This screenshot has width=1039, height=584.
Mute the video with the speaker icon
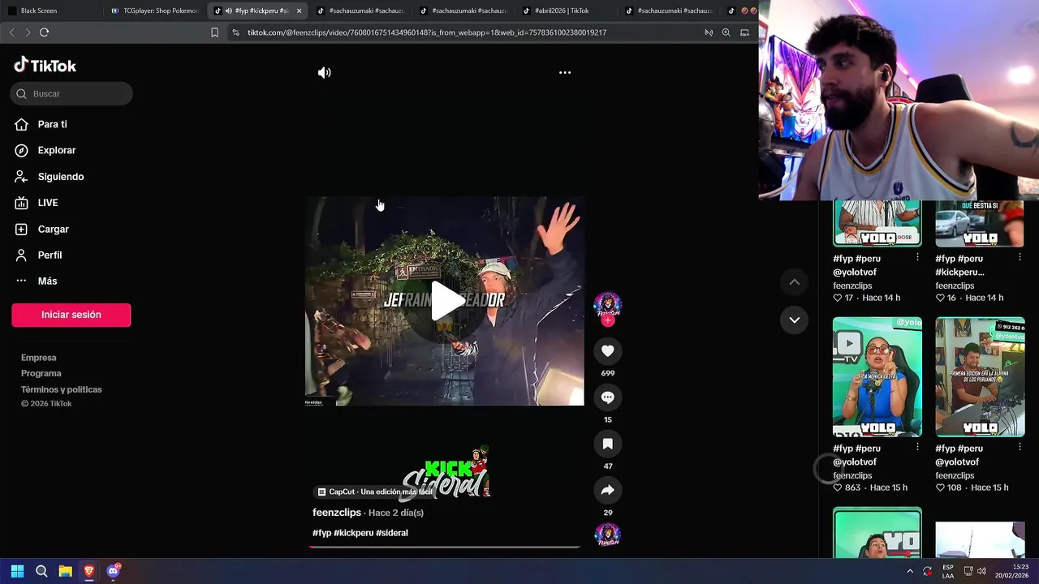point(325,72)
